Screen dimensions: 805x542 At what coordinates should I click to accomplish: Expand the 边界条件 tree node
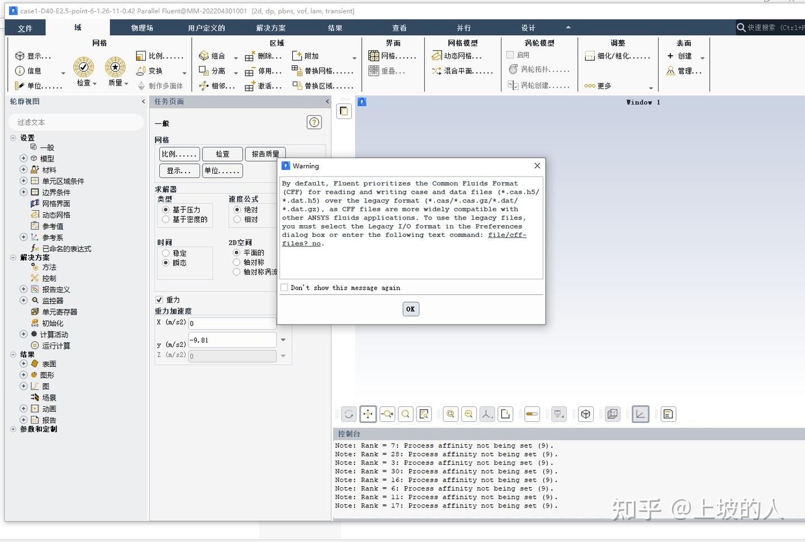coord(23,192)
